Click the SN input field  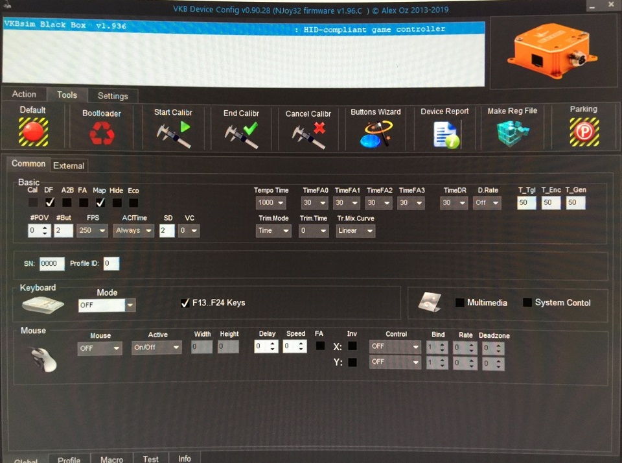[52, 263]
